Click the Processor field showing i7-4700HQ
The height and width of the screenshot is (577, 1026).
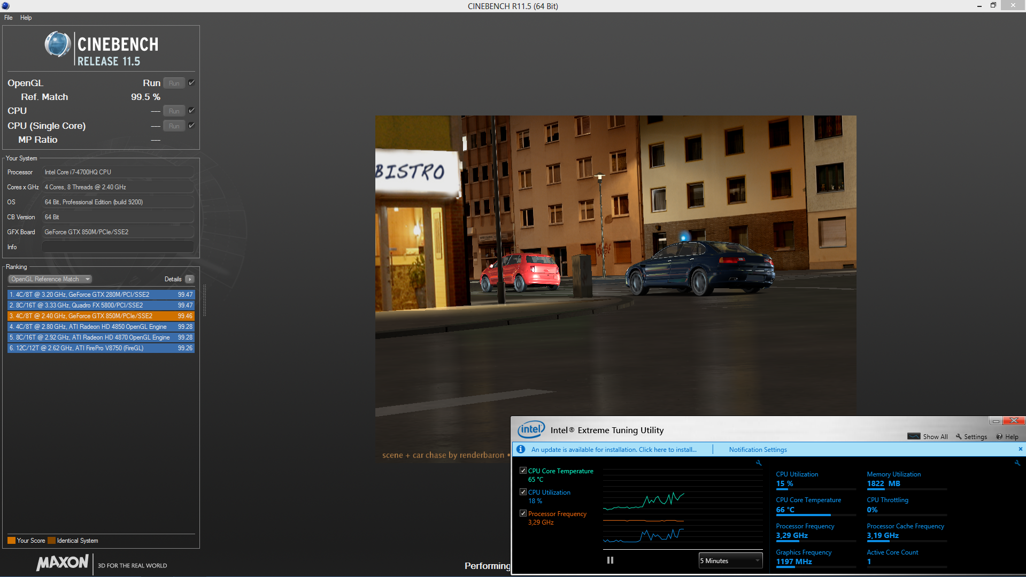click(118, 172)
